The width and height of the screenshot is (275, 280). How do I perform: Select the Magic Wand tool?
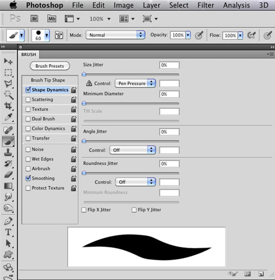(x=8, y=95)
